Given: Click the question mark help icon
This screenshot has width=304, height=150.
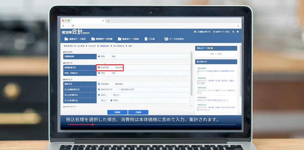Looking at the screenshot, I should tap(233, 32).
